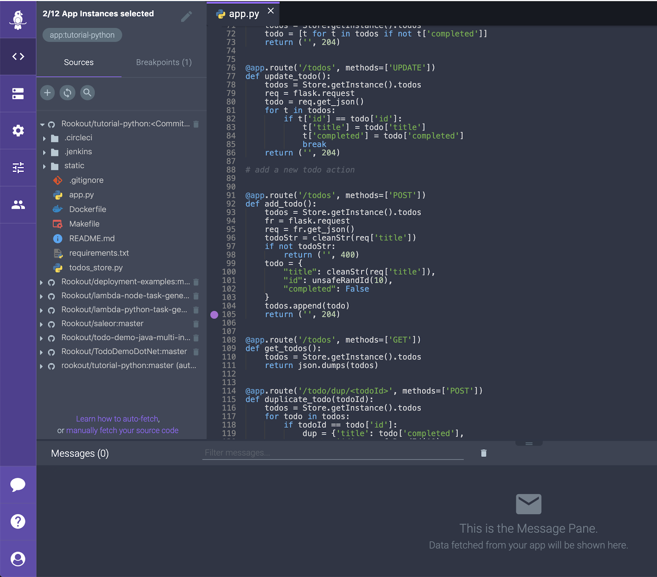Expand the .jenkins folder

click(x=44, y=152)
